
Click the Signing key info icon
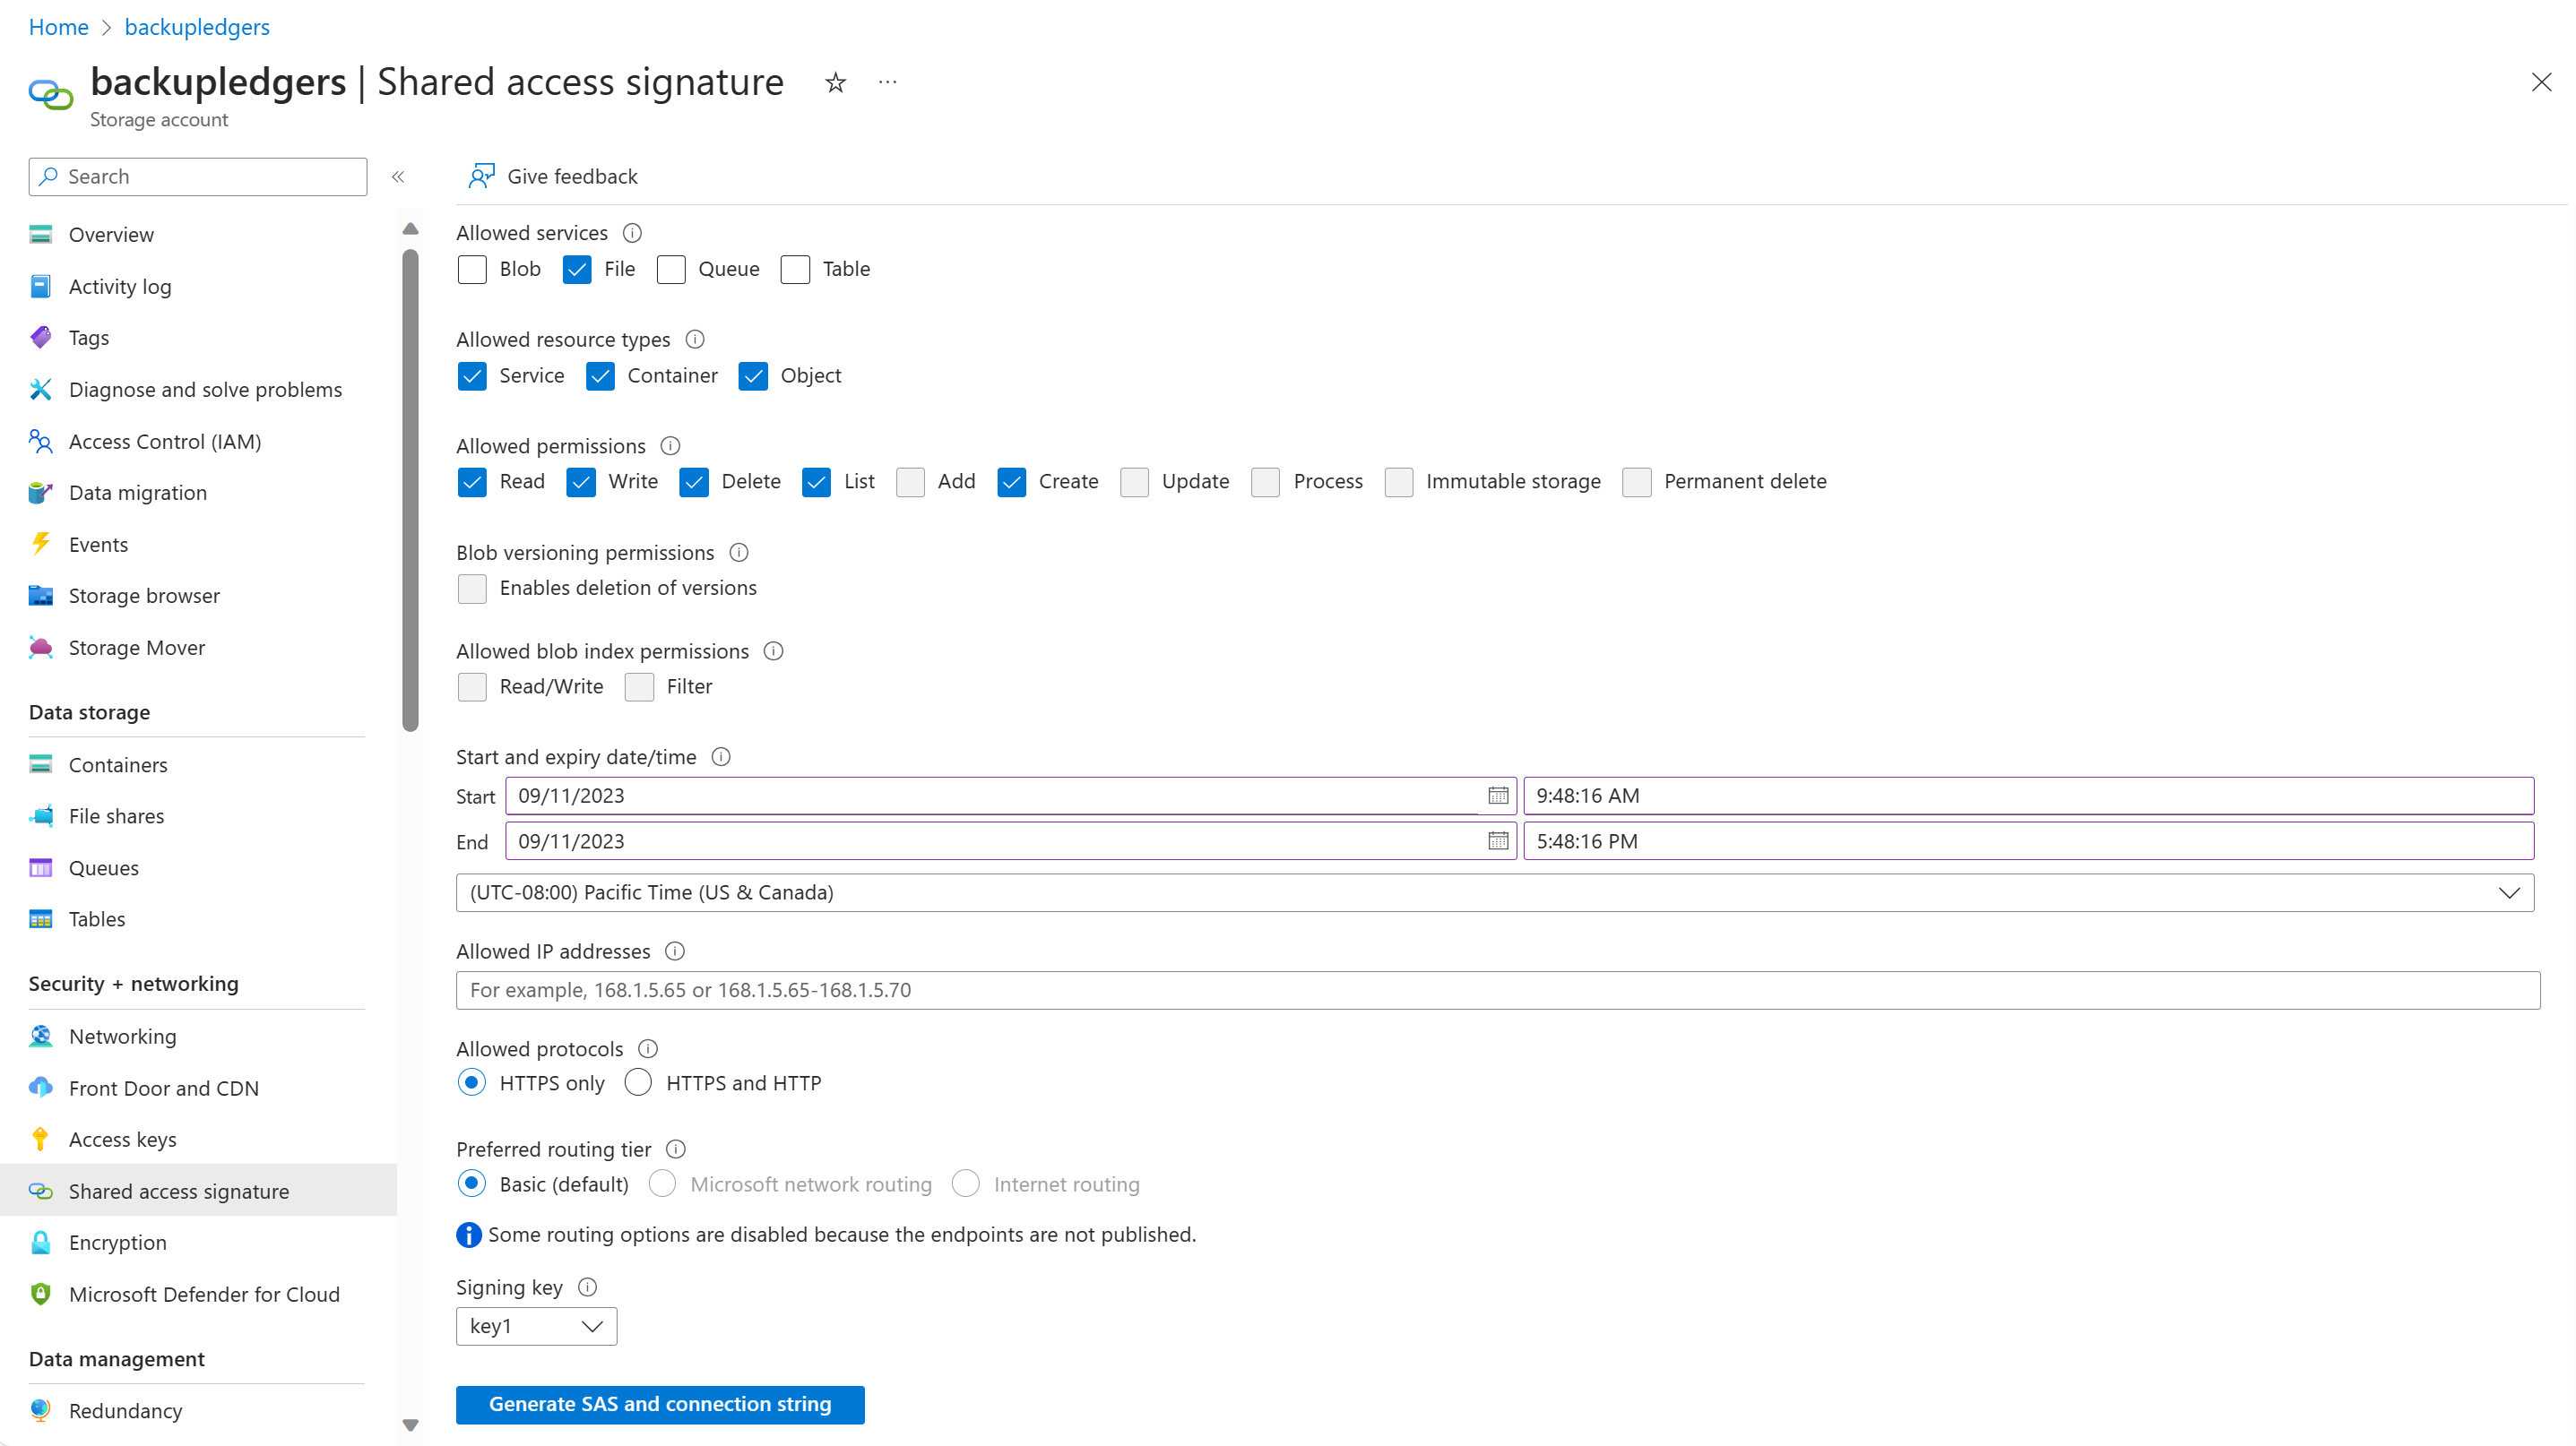pos(588,1287)
